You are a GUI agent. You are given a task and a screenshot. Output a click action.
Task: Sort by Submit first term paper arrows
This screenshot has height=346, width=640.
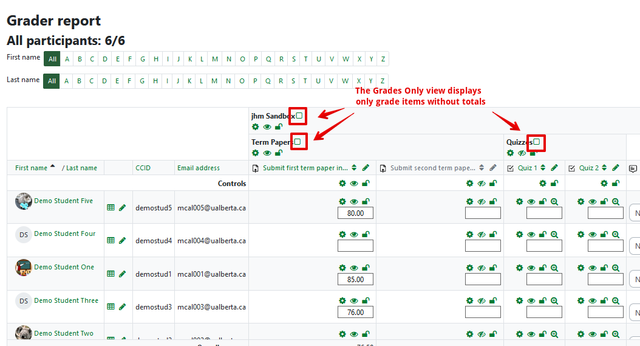coord(355,168)
